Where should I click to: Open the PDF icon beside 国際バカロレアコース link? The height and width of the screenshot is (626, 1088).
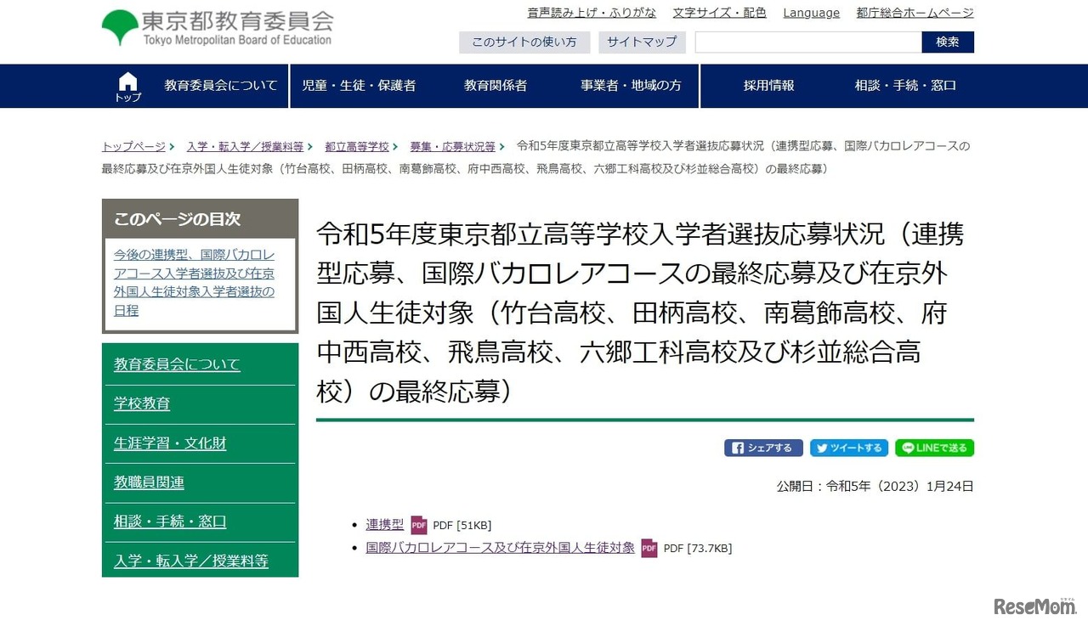click(649, 548)
